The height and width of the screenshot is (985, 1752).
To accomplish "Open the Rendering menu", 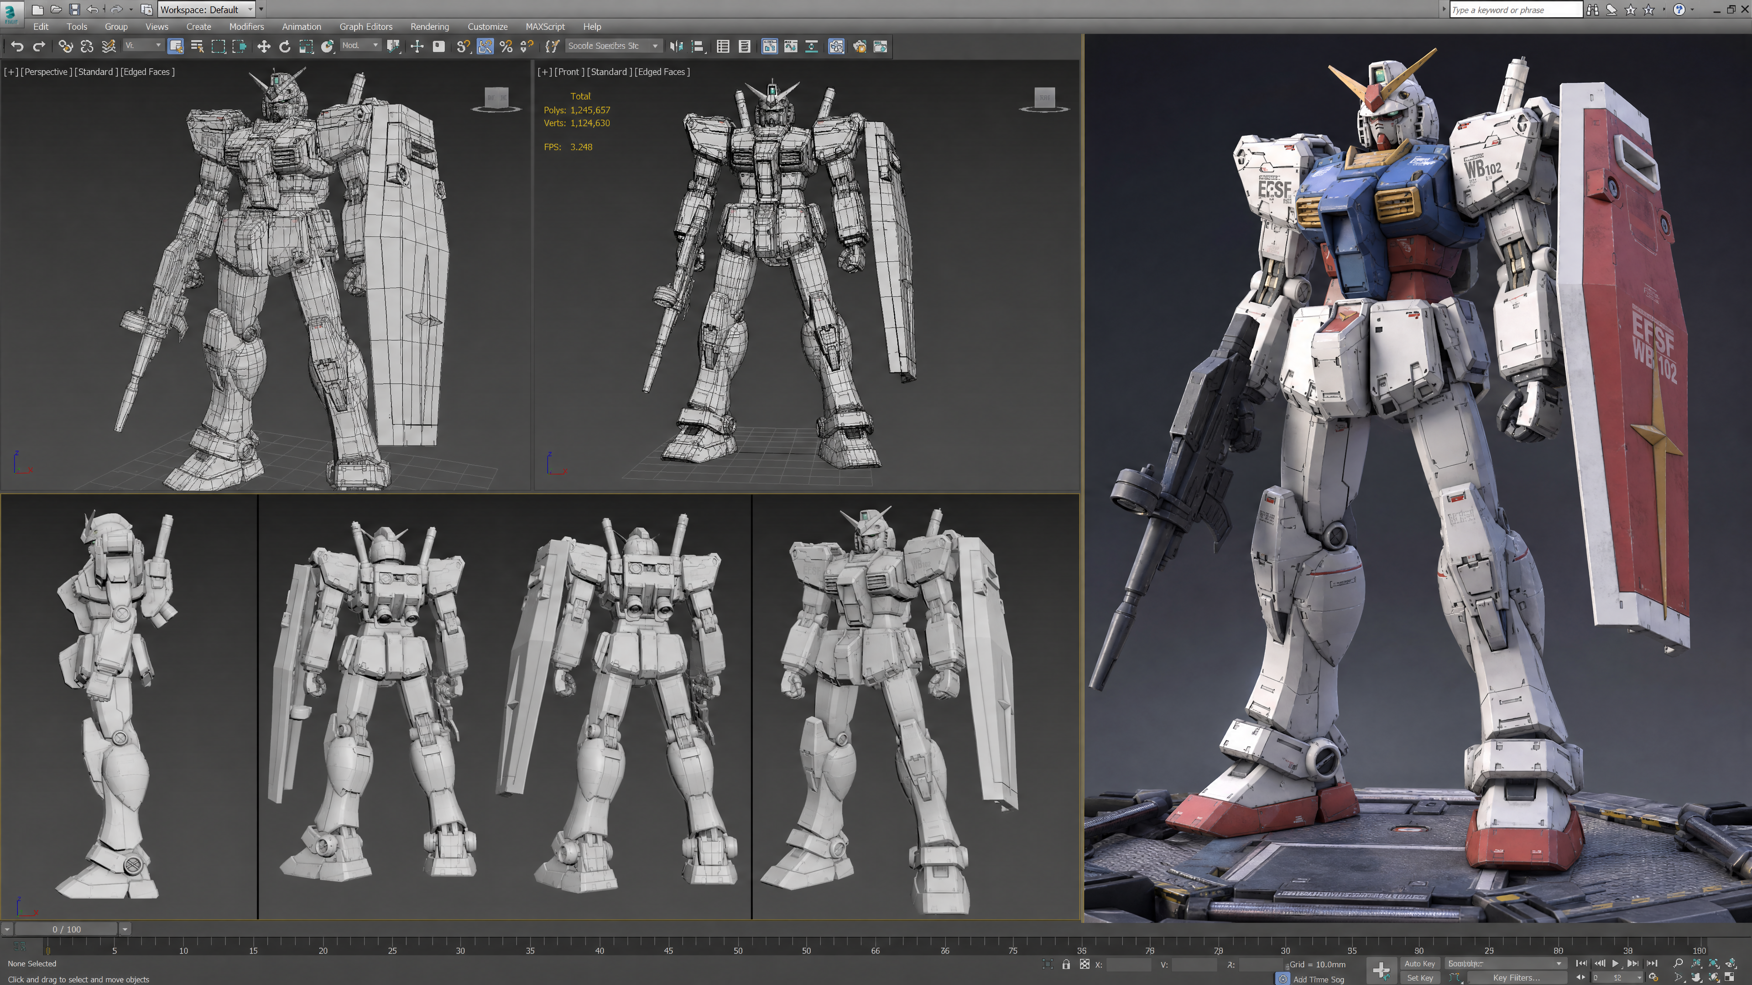I will [429, 26].
